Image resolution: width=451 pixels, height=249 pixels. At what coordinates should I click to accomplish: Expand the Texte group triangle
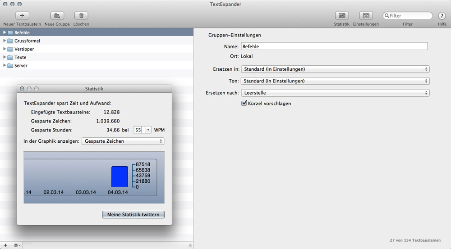(5, 57)
